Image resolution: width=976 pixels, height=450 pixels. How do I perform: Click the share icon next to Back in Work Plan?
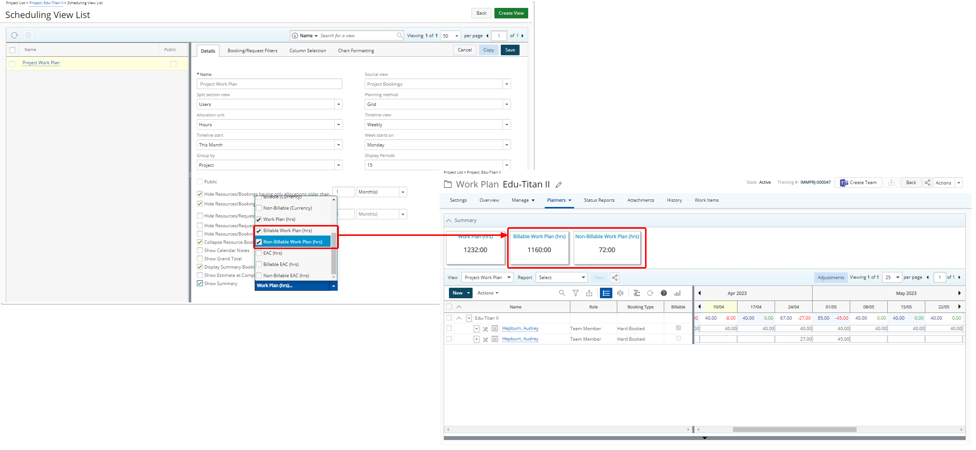tap(927, 183)
